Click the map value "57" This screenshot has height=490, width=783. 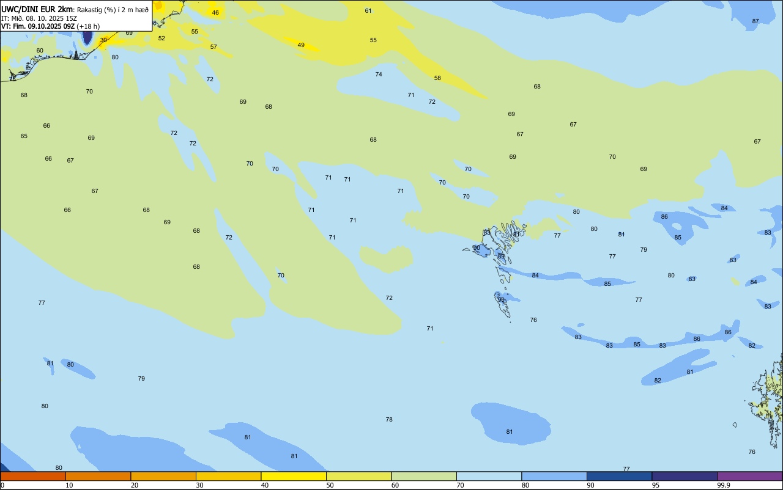(x=213, y=46)
